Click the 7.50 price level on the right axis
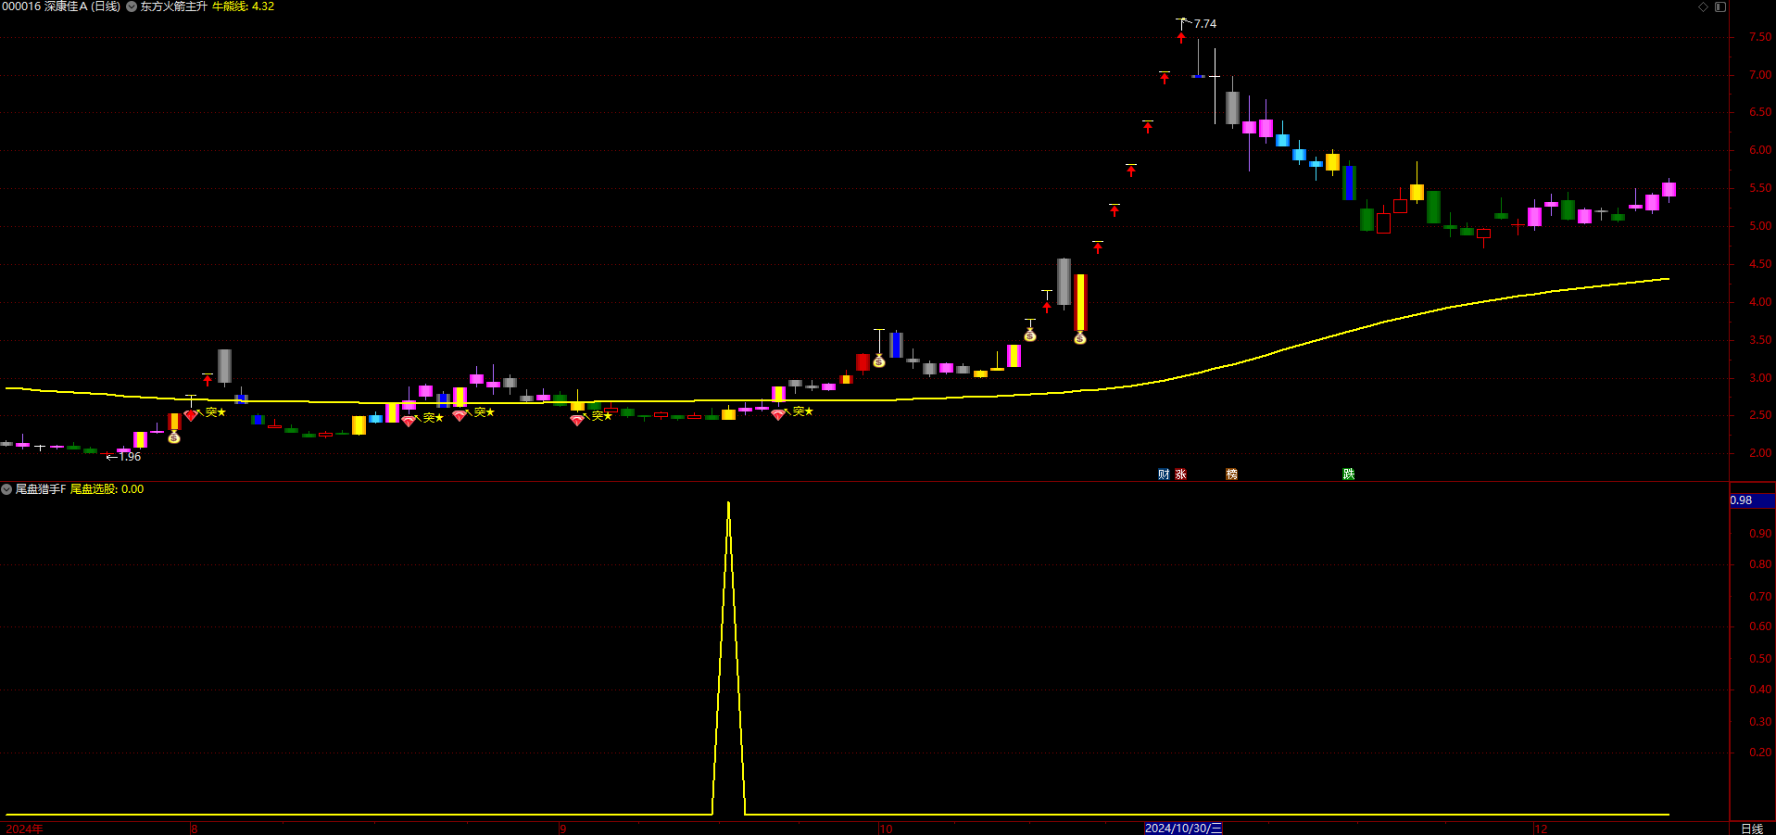The image size is (1776, 835). [x=1759, y=37]
